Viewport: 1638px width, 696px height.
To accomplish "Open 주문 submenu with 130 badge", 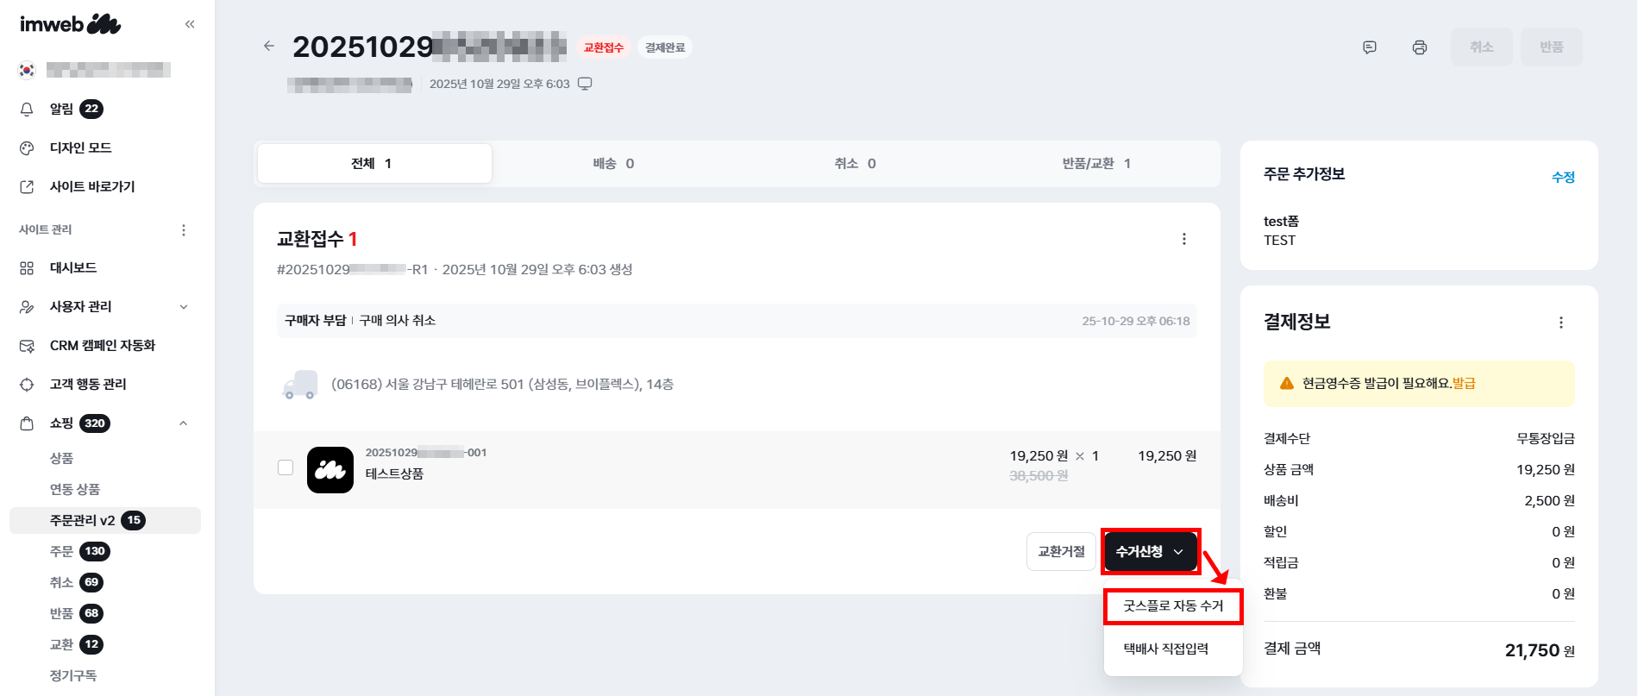I will (61, 551).
